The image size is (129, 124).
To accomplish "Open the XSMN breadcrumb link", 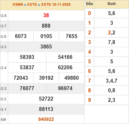I will (x=18, y=4).
